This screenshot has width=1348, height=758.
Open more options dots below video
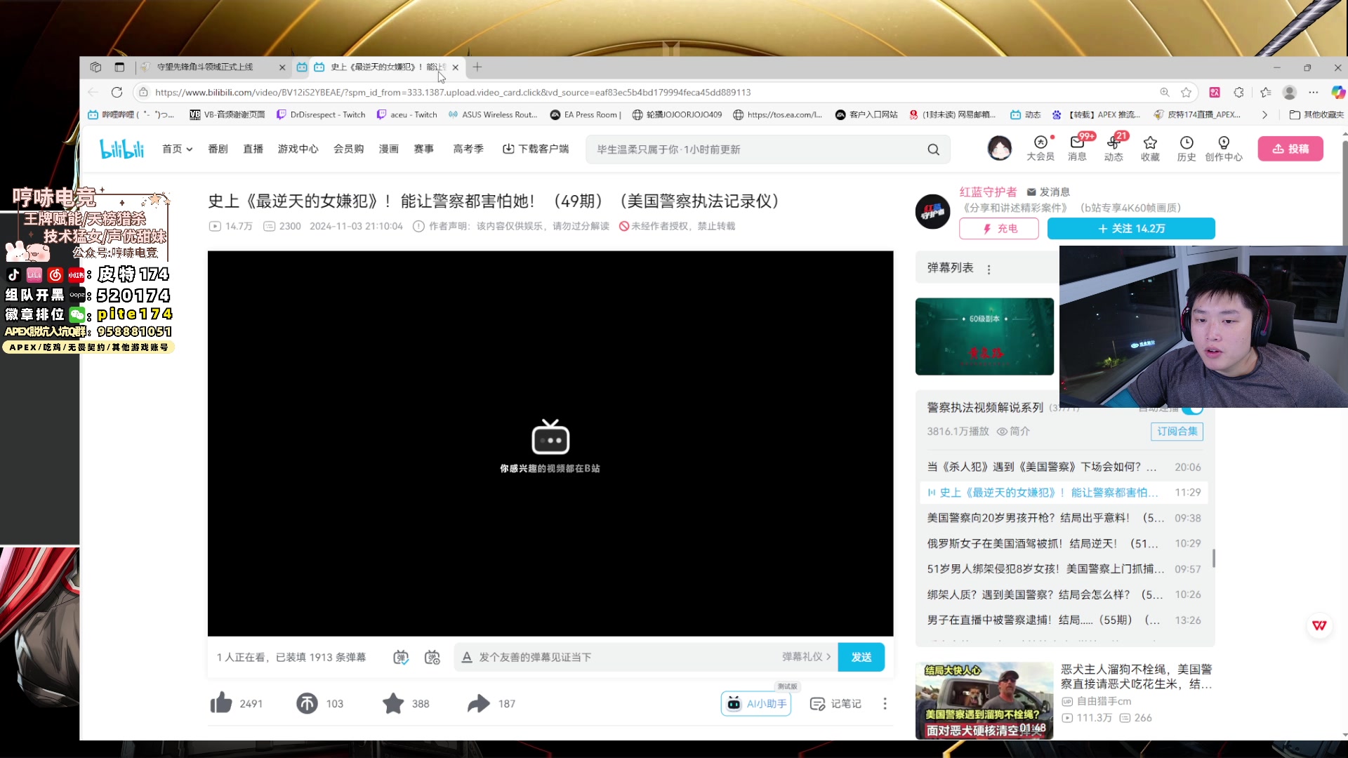click(885, 703)
